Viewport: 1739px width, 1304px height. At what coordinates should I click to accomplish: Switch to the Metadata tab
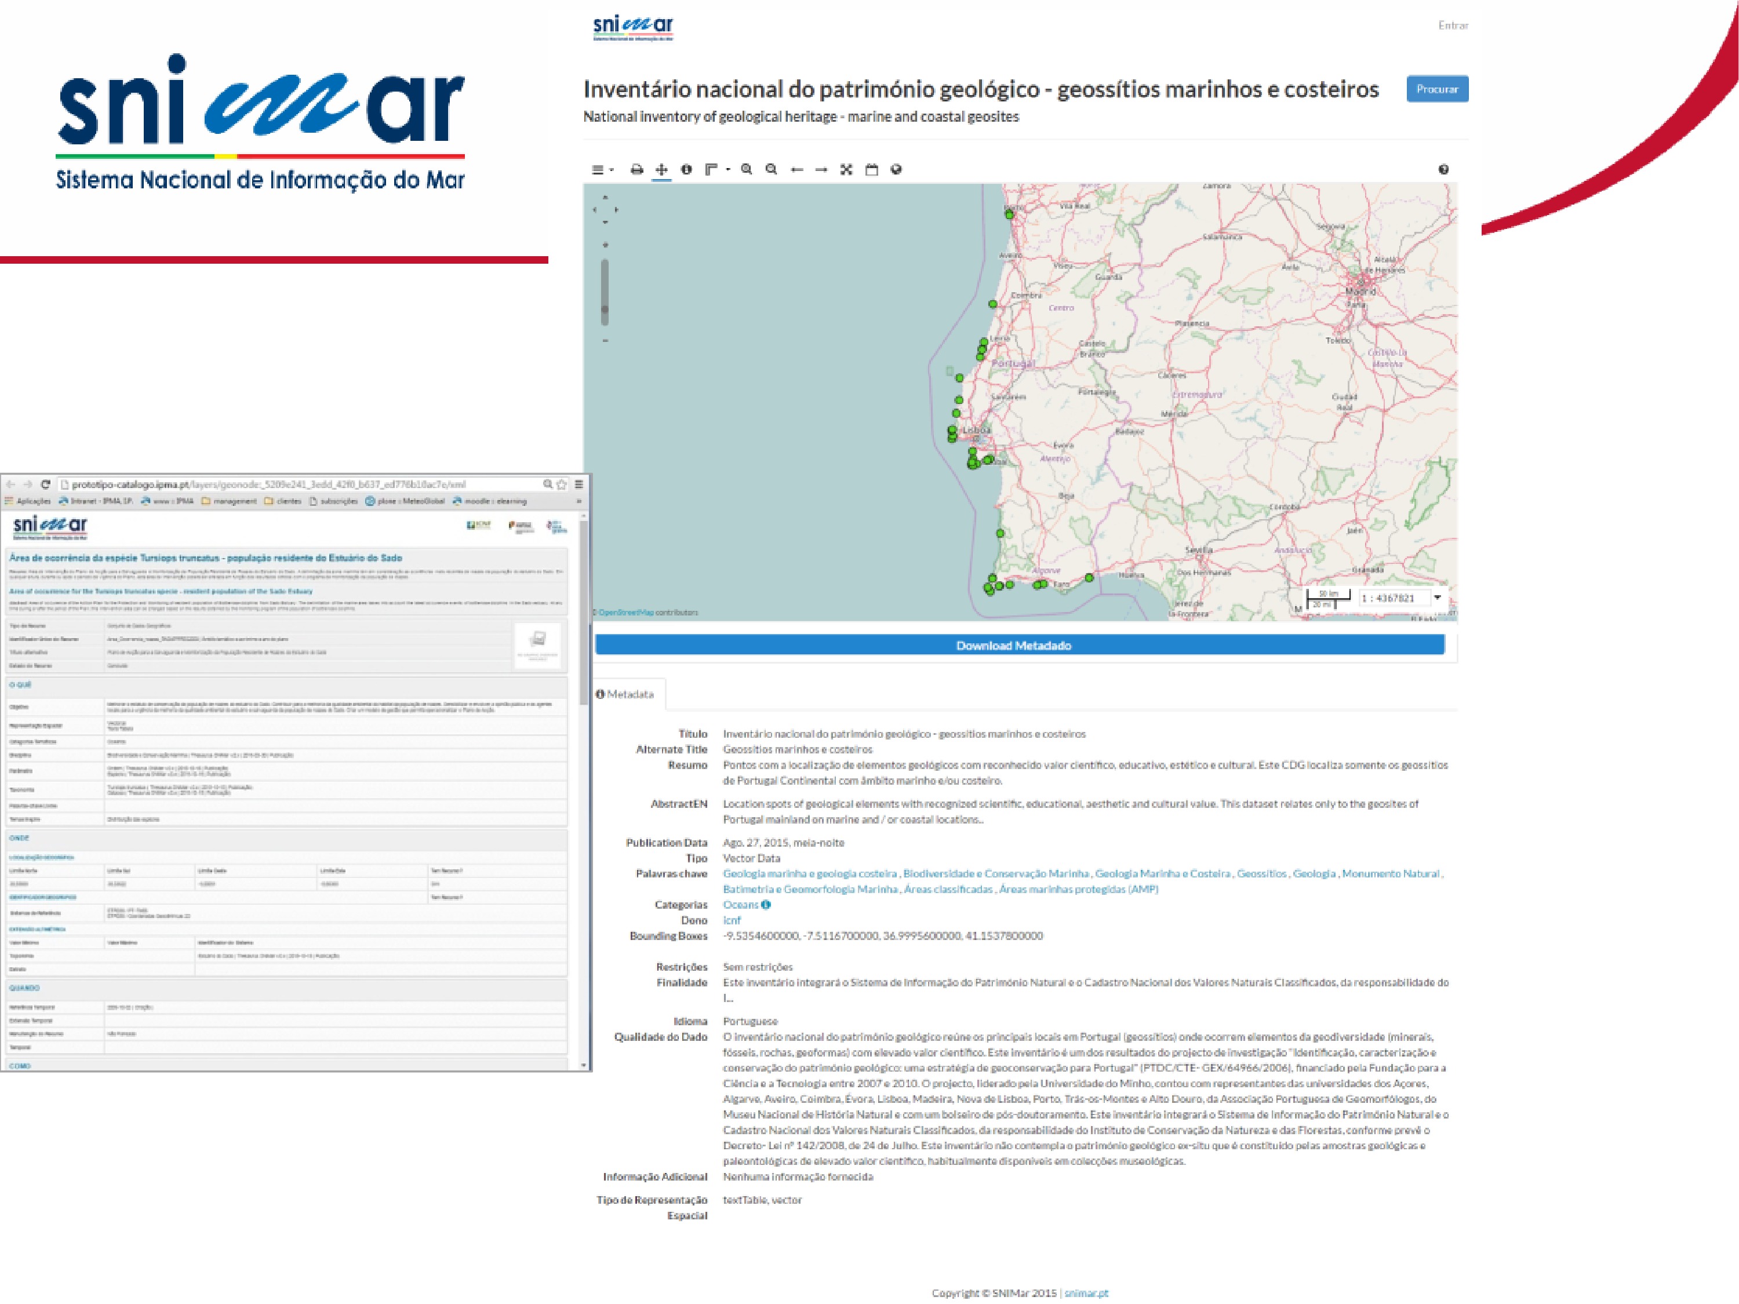(x=625, y=694)
